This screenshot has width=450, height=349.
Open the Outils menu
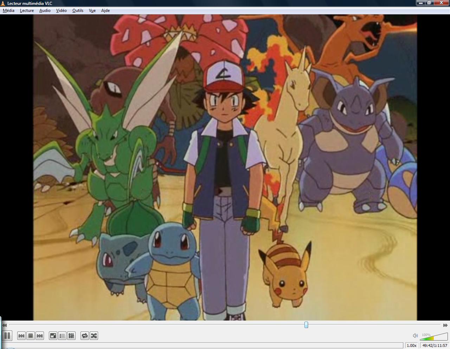[x=78, y=11]
